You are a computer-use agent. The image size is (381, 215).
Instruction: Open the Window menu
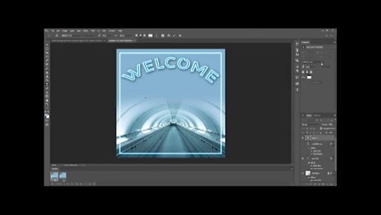tap(111, 31)
